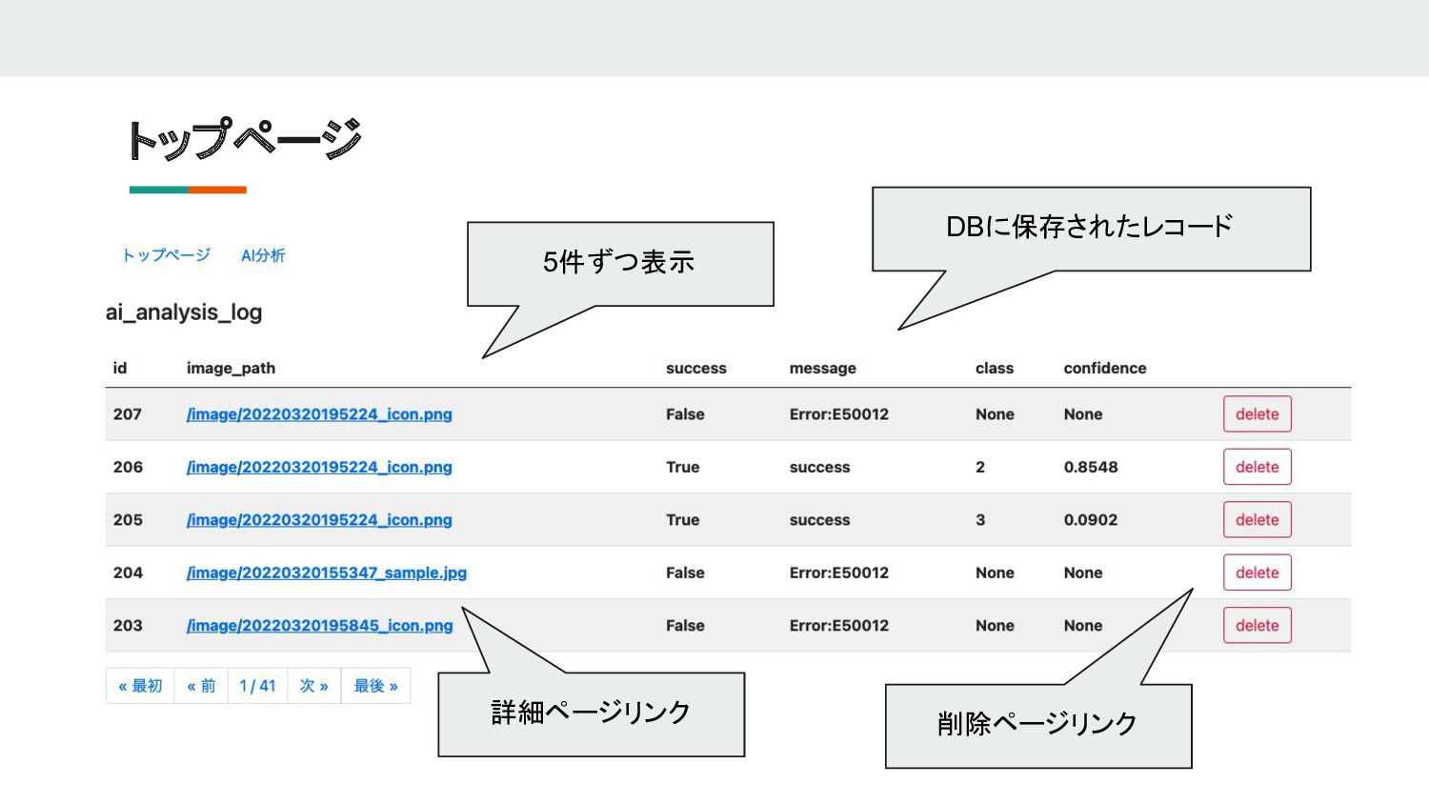The image size is (1429, 804).
Task: Select the 0.0902 confidence value
Action: [x=1091, y=520]
